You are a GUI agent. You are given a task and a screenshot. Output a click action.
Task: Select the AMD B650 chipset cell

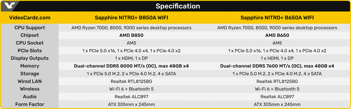coord(277,35)
